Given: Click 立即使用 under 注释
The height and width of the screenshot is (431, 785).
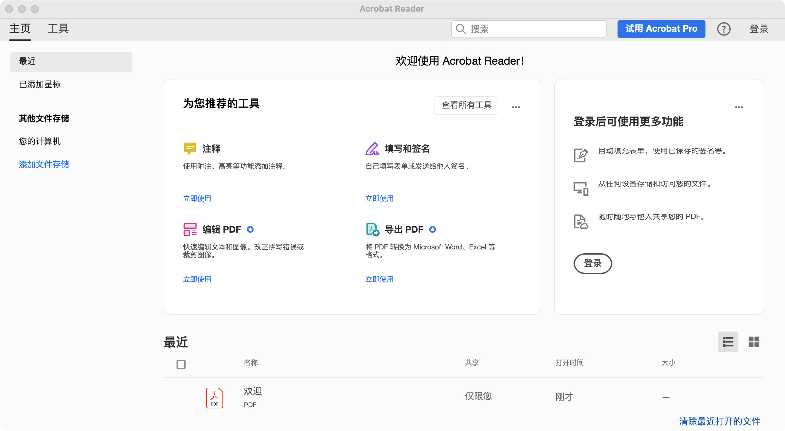Looking at the screenshot, I should [197, 199].
